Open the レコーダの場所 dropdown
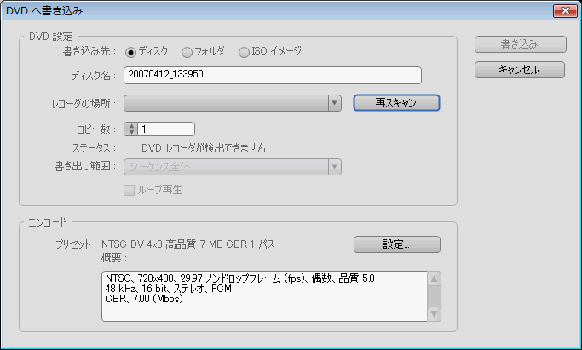This screenshot has height=350, width=582. coord(335,103)
